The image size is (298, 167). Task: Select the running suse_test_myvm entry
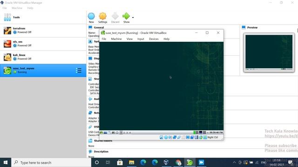43,71
